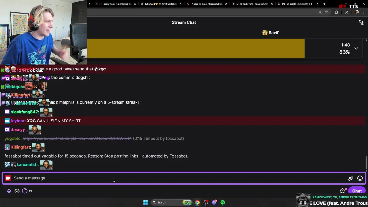Click username blackfang547 in chat
The width and height of the screenshot is (368, 207).
[x=24, y=112]
